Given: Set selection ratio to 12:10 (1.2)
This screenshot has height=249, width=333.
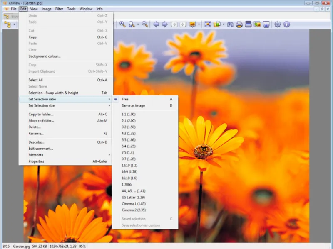Looking at the screenshot, I should pos(145,165).
